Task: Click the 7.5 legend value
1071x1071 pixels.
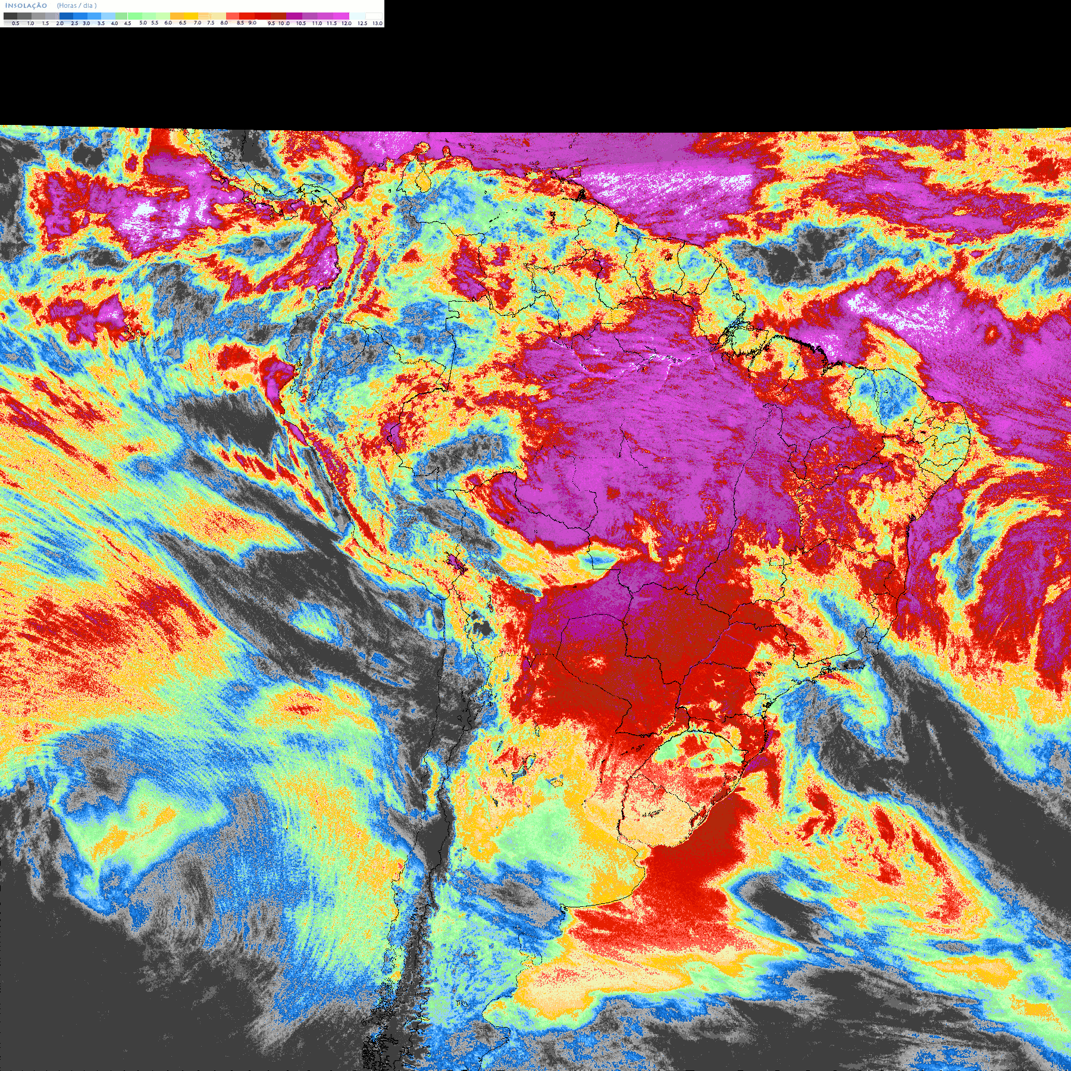Action: coord(211,23)
